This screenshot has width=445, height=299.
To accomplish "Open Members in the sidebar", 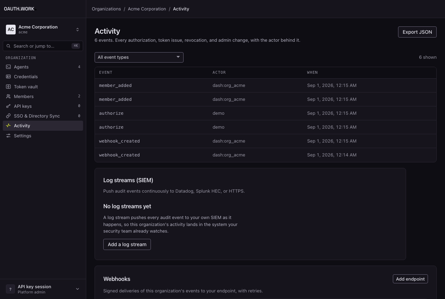I will pos(43,96).
